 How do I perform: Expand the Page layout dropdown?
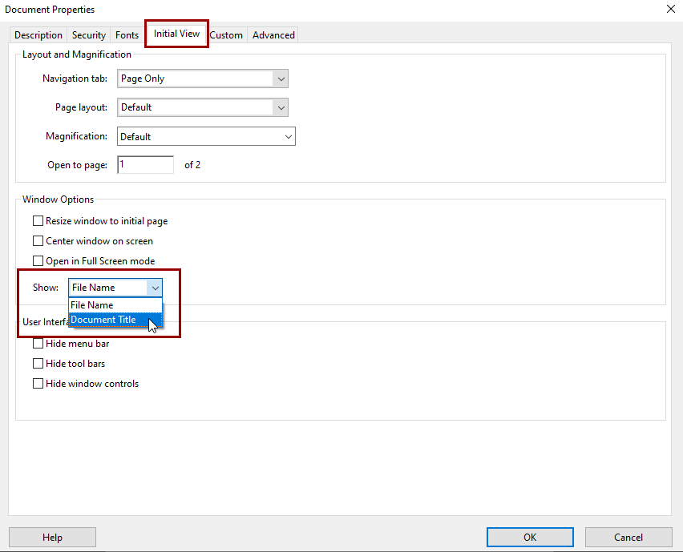(203, 107)
